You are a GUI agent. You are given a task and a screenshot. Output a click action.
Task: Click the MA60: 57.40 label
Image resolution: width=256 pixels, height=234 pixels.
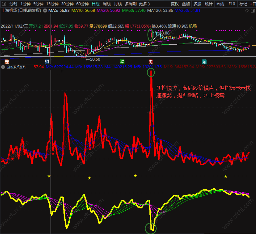click(x=134, y=10)
